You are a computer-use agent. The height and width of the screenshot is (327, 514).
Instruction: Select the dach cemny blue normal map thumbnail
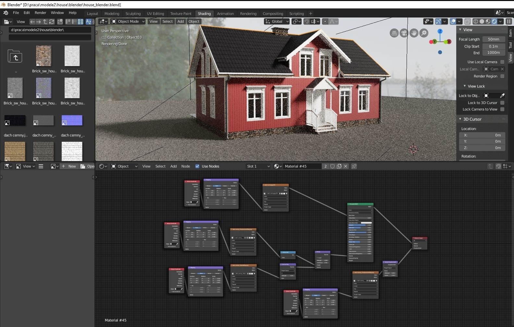72,120
